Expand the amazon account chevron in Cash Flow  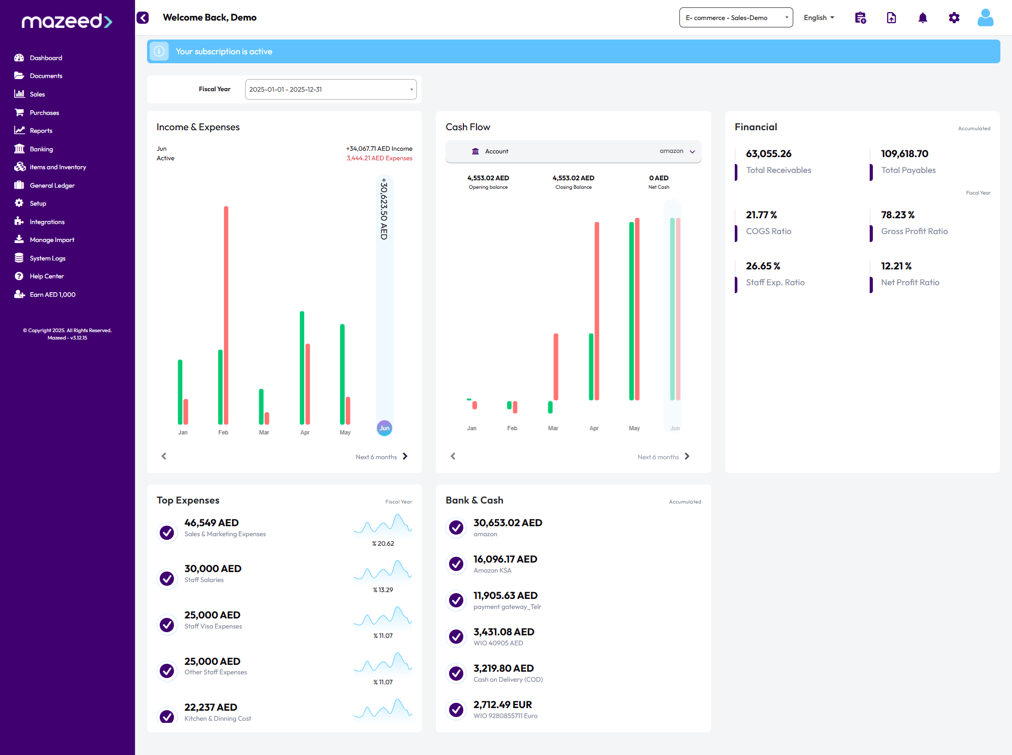pos(692,151)
